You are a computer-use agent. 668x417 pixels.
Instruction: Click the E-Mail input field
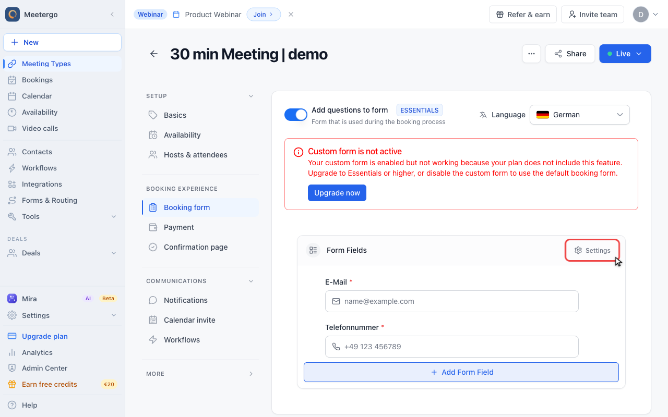tap(452, 301)
